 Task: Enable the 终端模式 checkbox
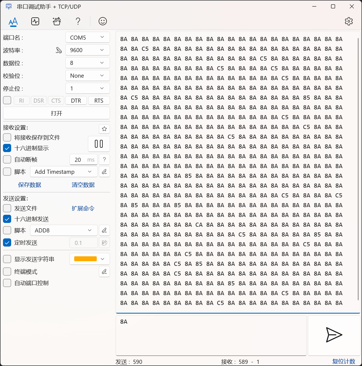point(7,272)
